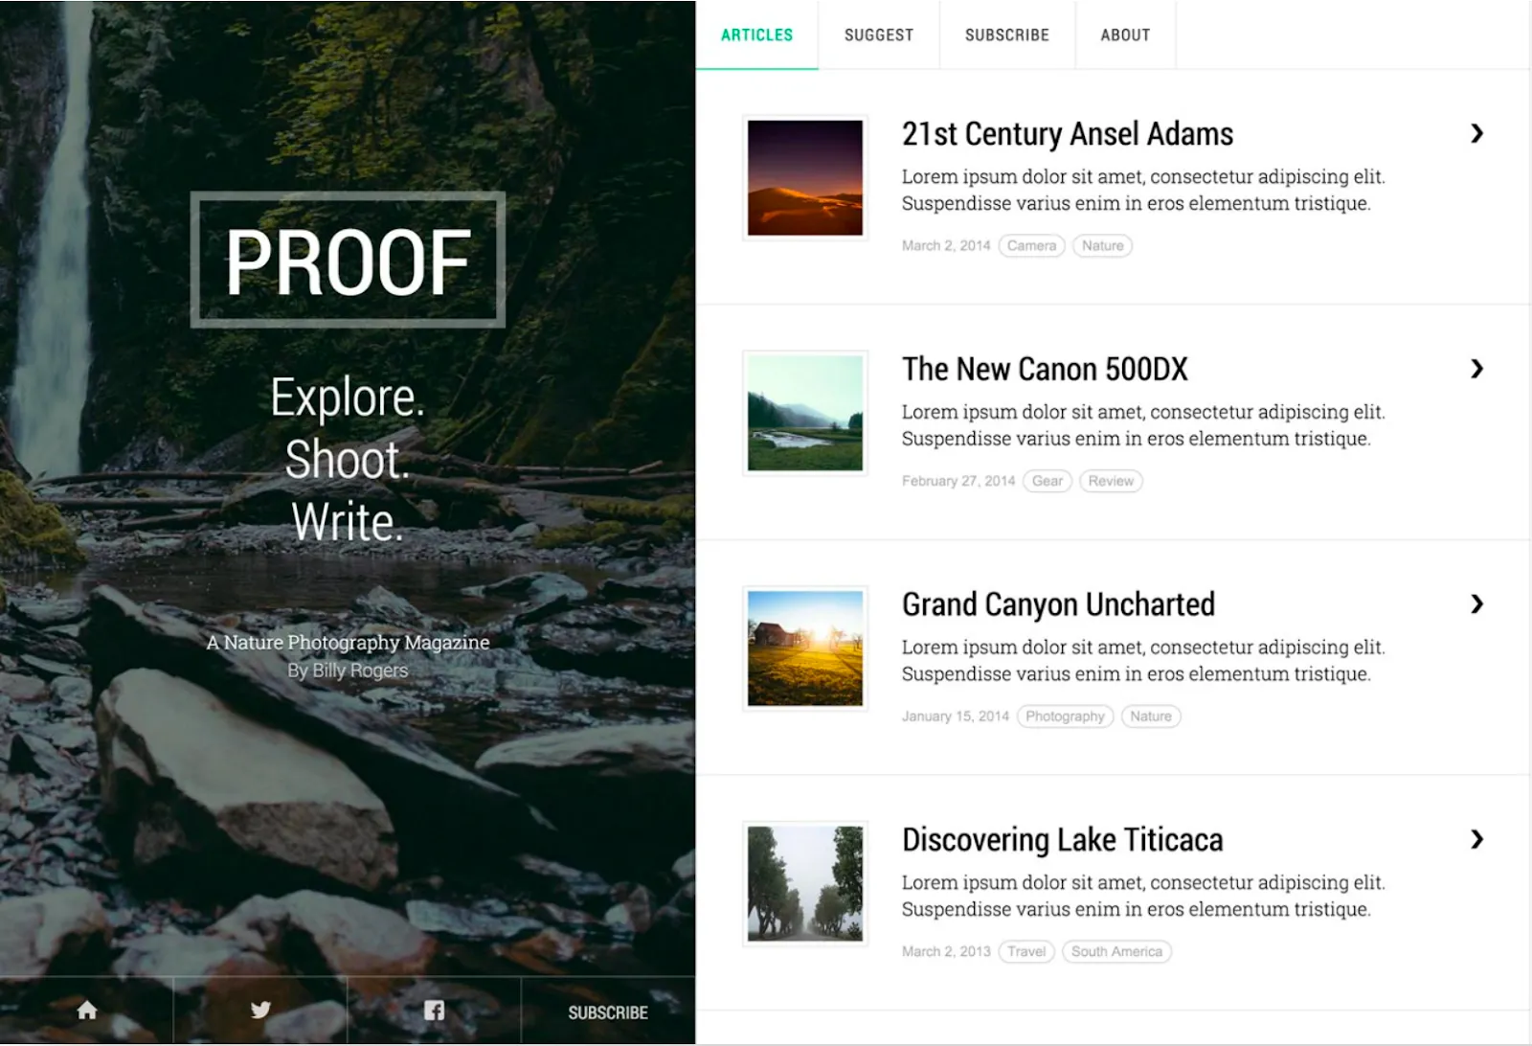The width and height of the screenshot is (1532, 1046).
Task: Expand the New Canon 500DX arrow
Action: [1476, 369]
